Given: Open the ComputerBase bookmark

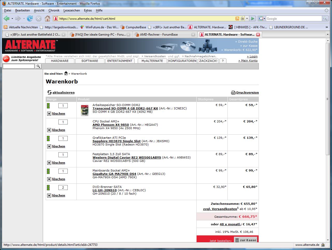Looking at the screenshot, I should tap(134, 27).
